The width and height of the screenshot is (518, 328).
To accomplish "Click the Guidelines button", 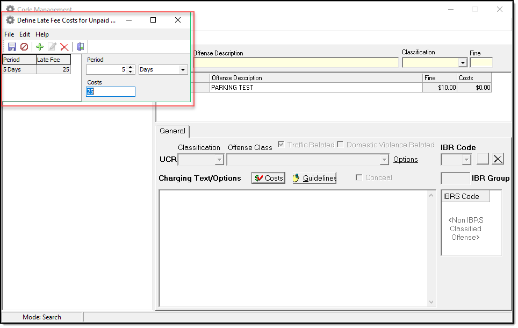I will point(314,178).
